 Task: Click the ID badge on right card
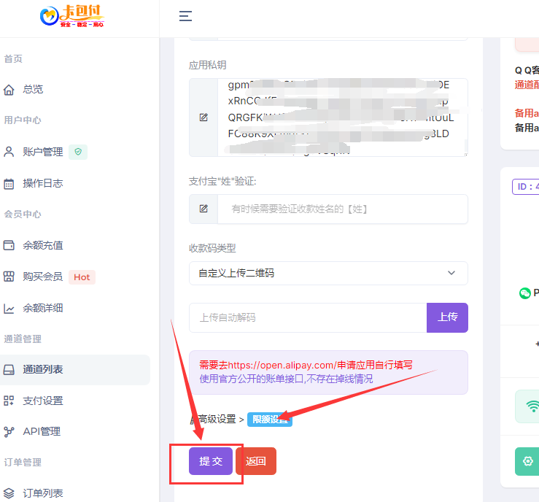526,187
